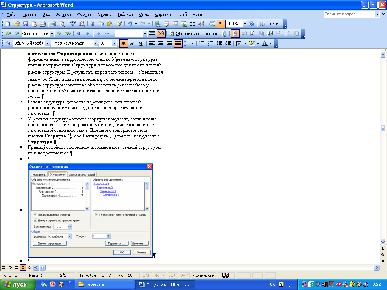Image resolution: width=387 pixels, height=290 pixels.
Task: Toggle Show Formatting in the outline toolbar
Action: (x=161, y=34)
